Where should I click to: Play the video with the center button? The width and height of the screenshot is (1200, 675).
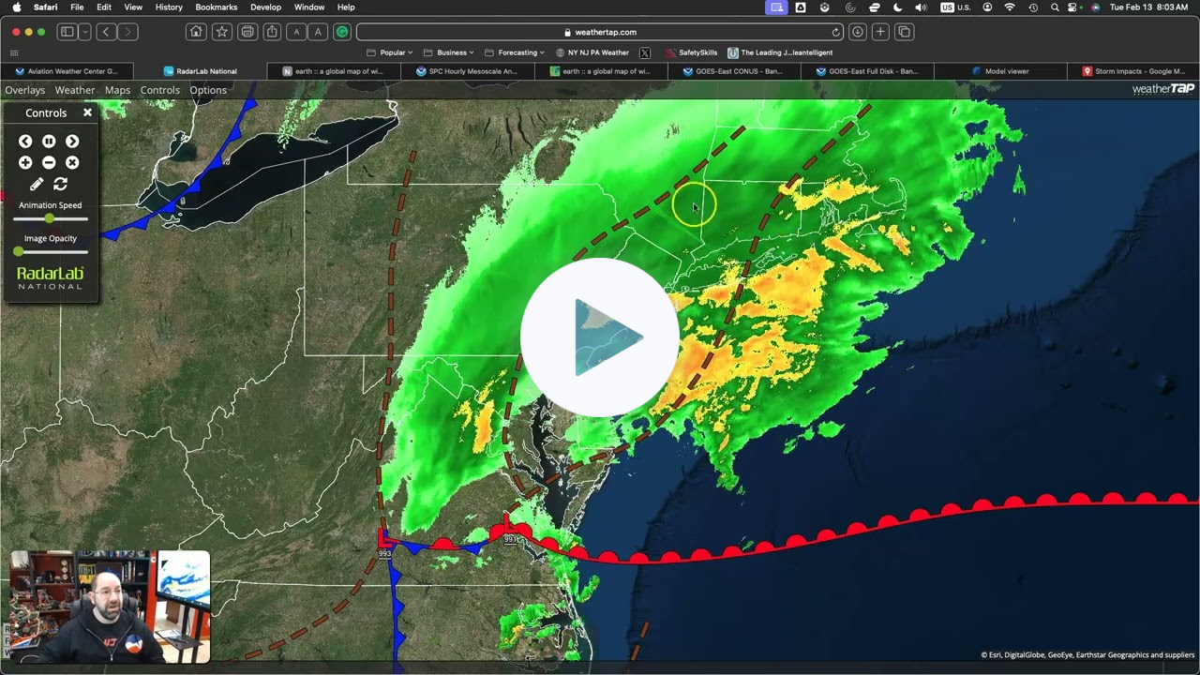point(600,337)
